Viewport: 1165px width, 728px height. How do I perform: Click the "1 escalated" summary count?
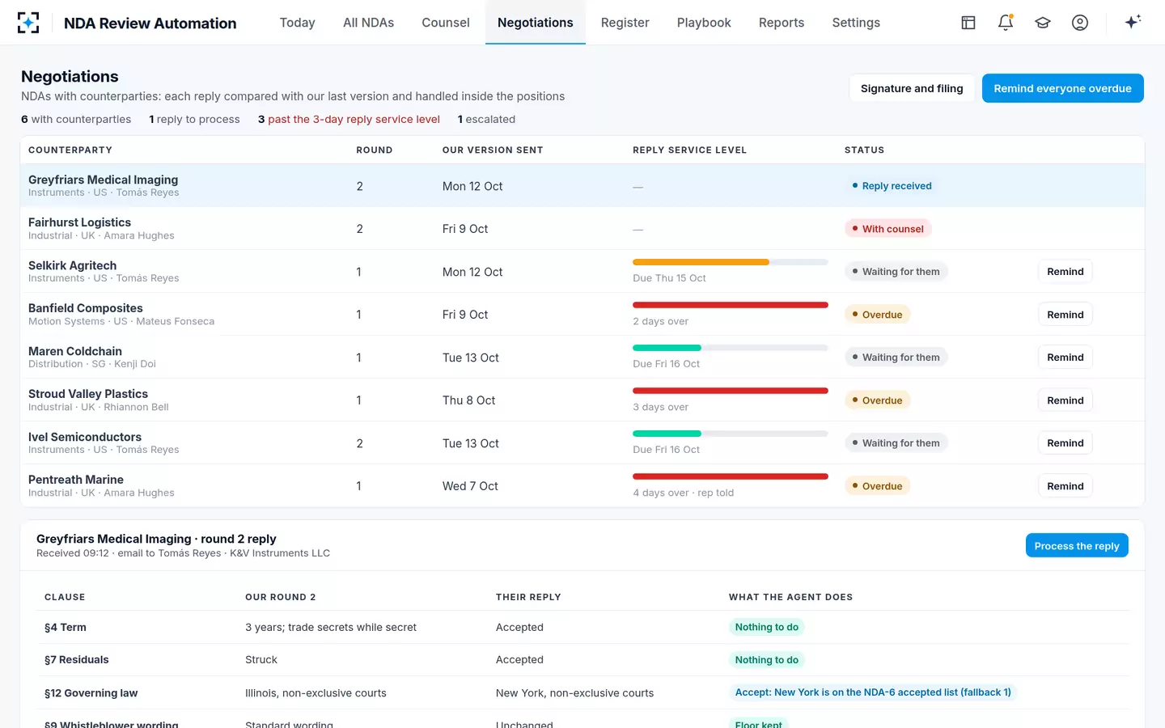pyautogui.click(x=486, y=120)
